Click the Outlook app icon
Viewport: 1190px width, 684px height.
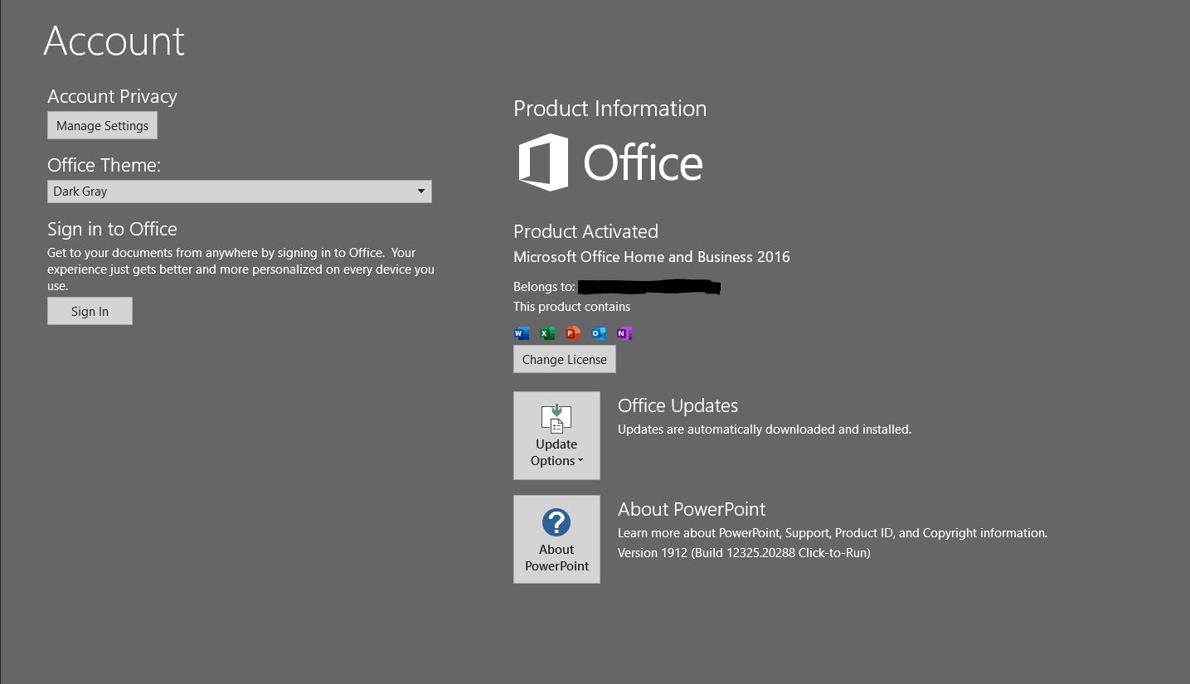[x=599, y=333]
